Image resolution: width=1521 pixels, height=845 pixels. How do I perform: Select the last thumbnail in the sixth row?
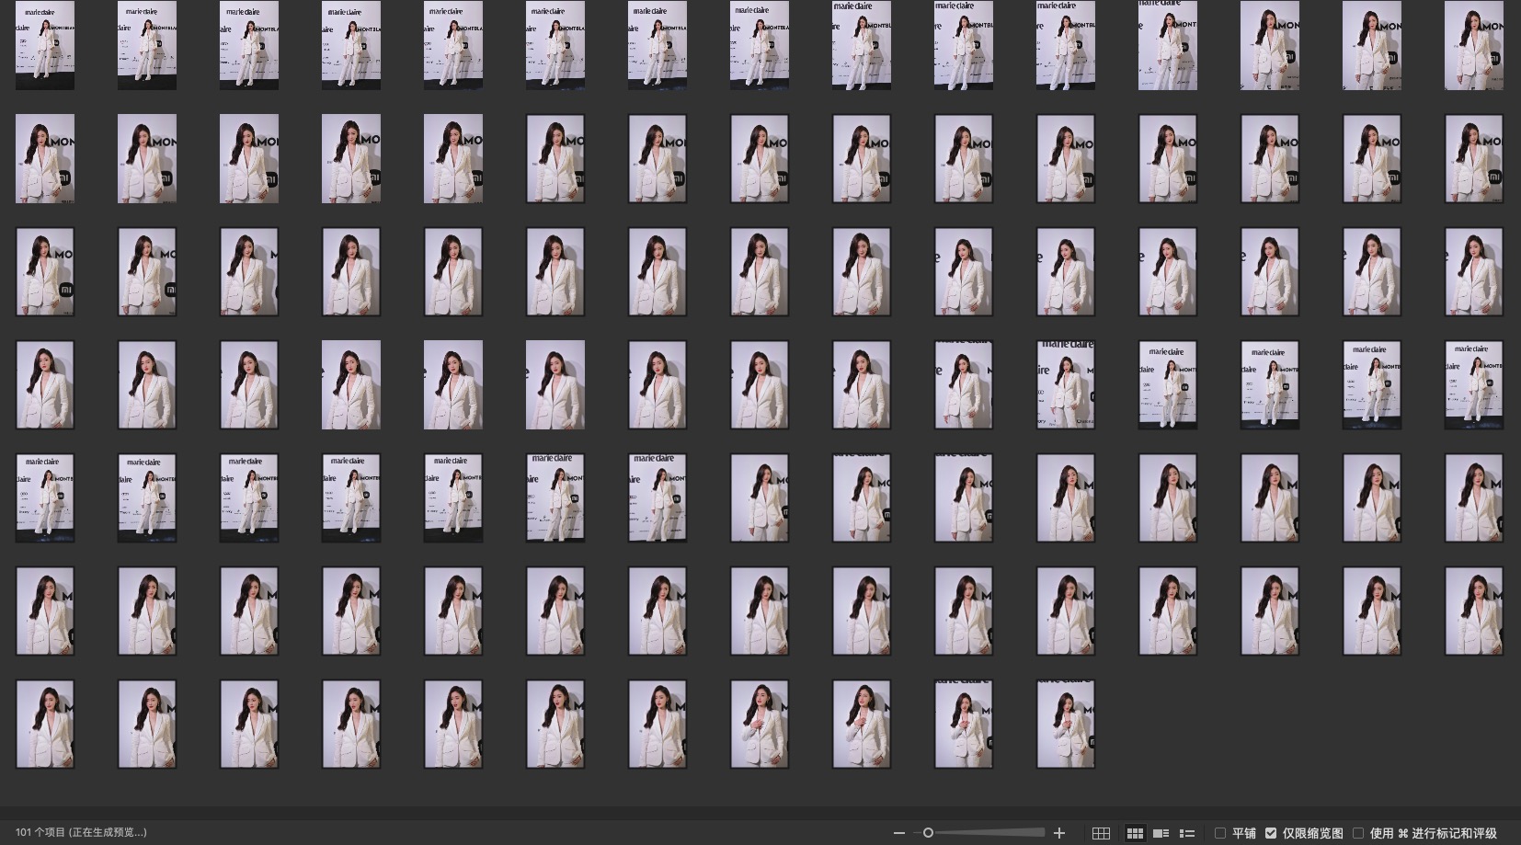point(1473,611)
